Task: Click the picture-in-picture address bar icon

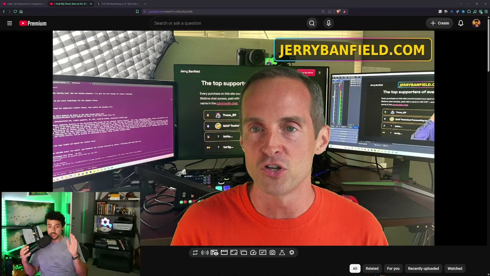Action: (x=330, y=11)
